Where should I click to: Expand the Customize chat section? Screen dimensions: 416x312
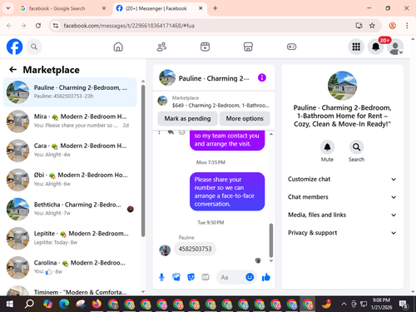(x=342, y=179)
